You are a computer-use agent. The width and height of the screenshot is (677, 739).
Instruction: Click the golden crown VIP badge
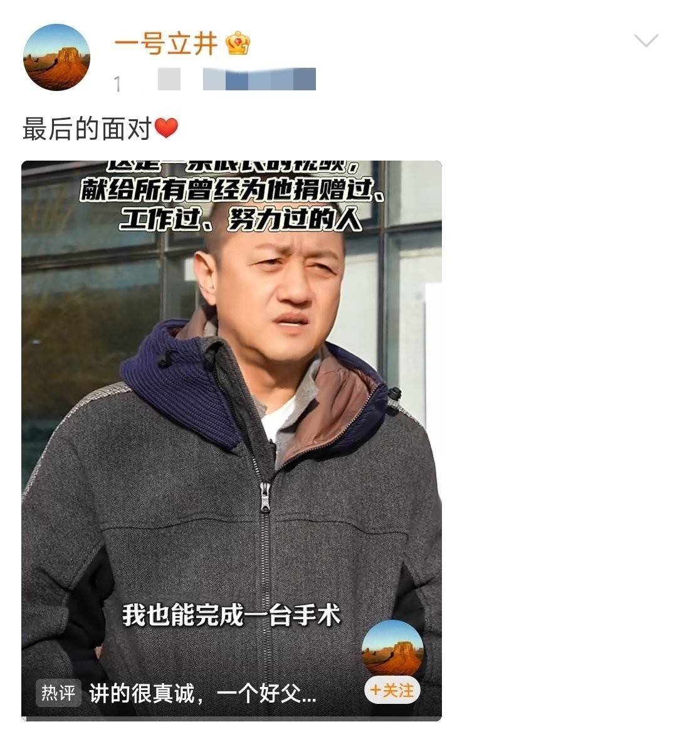238,43
